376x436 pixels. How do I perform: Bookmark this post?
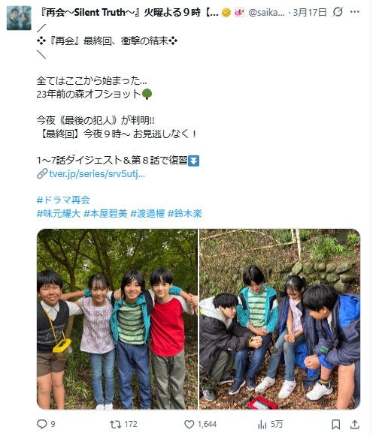(x=336, y=424)
